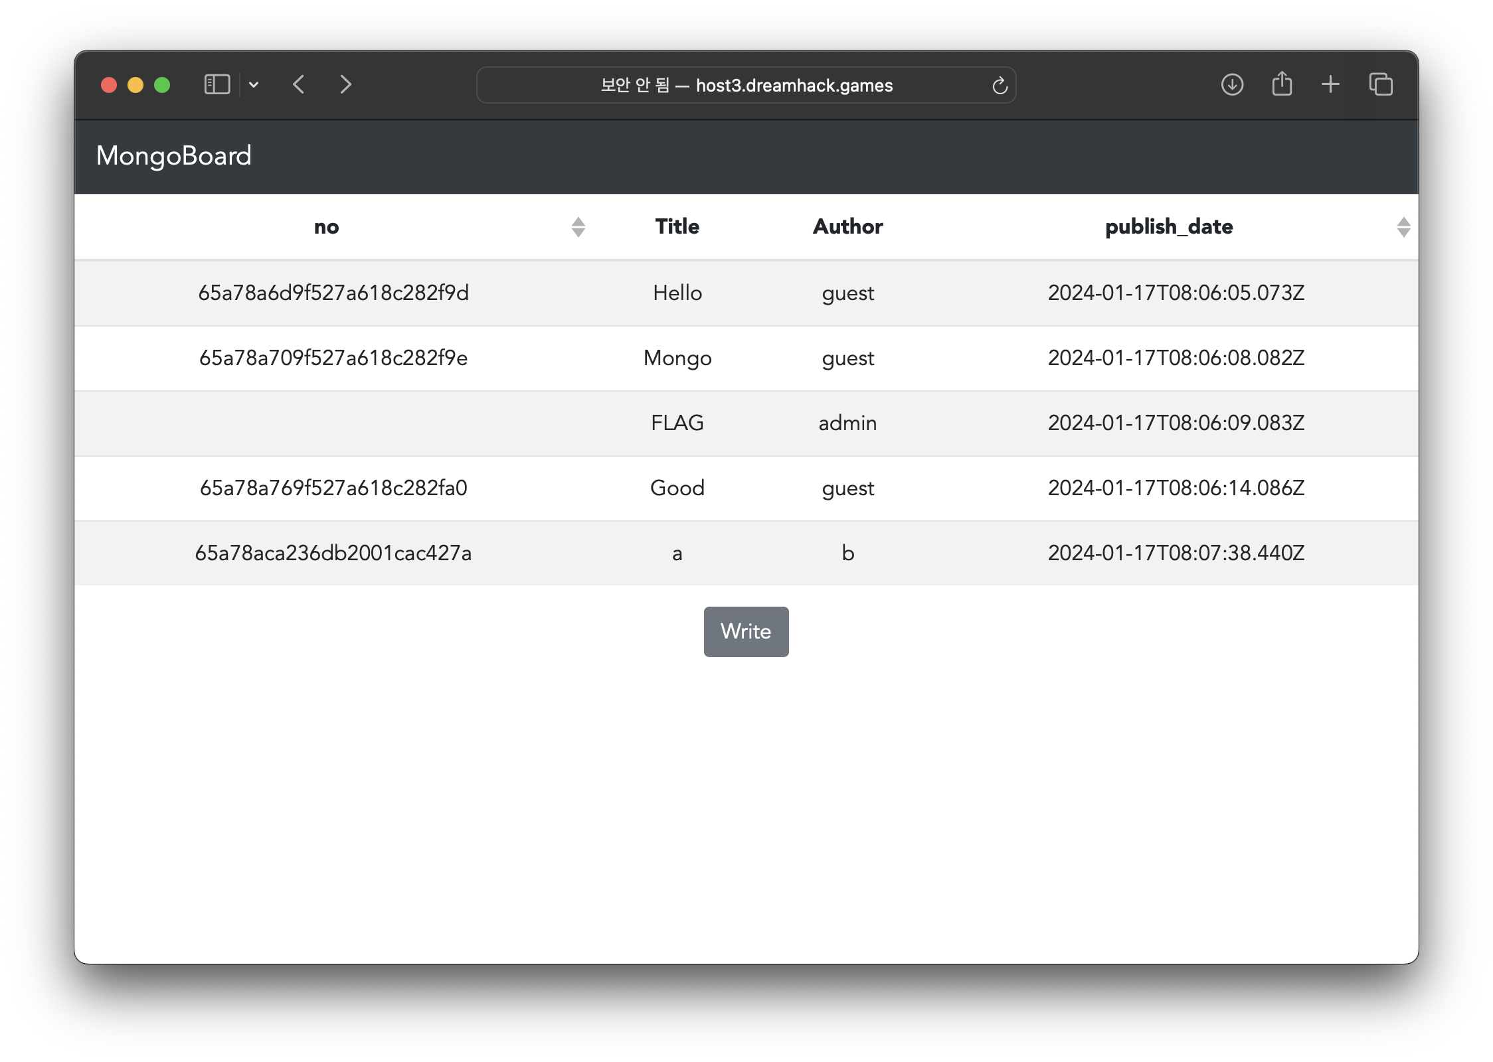Show the tab overview icon
This screenshot has height=1062, width=1493.
pos(1381,85)
